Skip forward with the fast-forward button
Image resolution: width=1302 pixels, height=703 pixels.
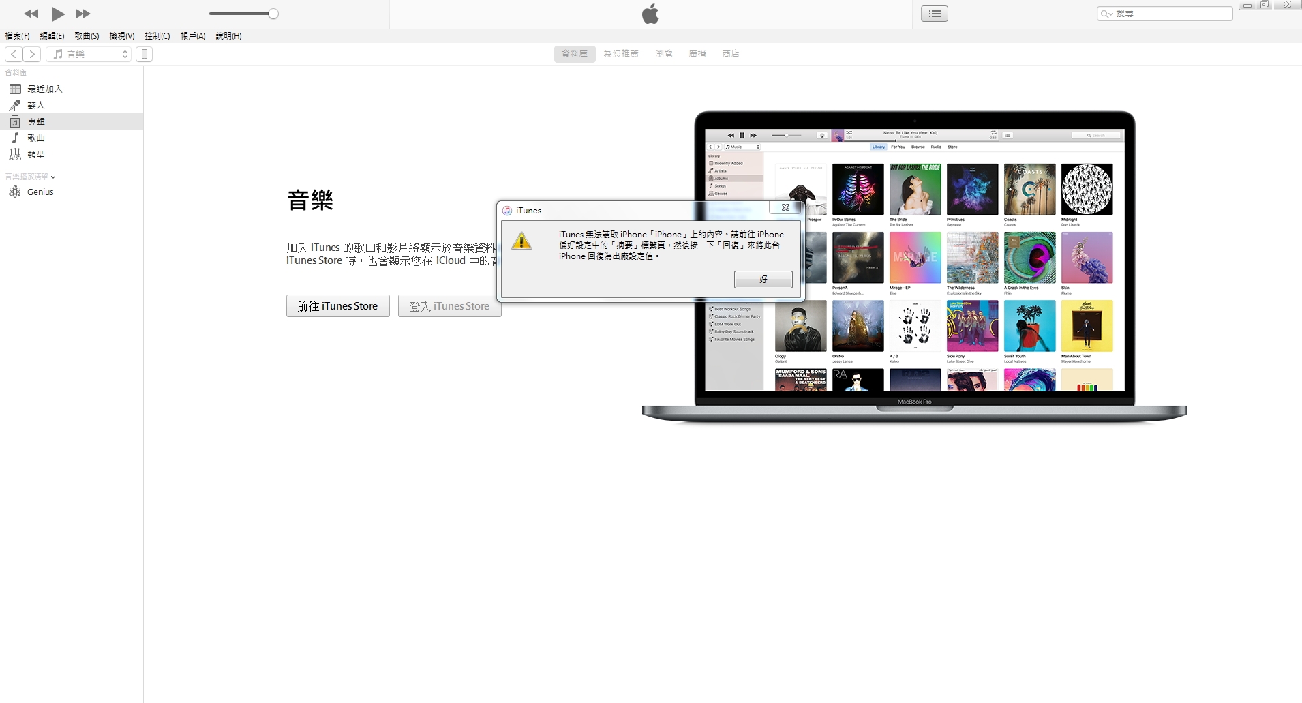point(83,14)
